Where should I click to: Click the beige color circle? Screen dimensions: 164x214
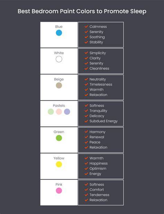(59, 86)
